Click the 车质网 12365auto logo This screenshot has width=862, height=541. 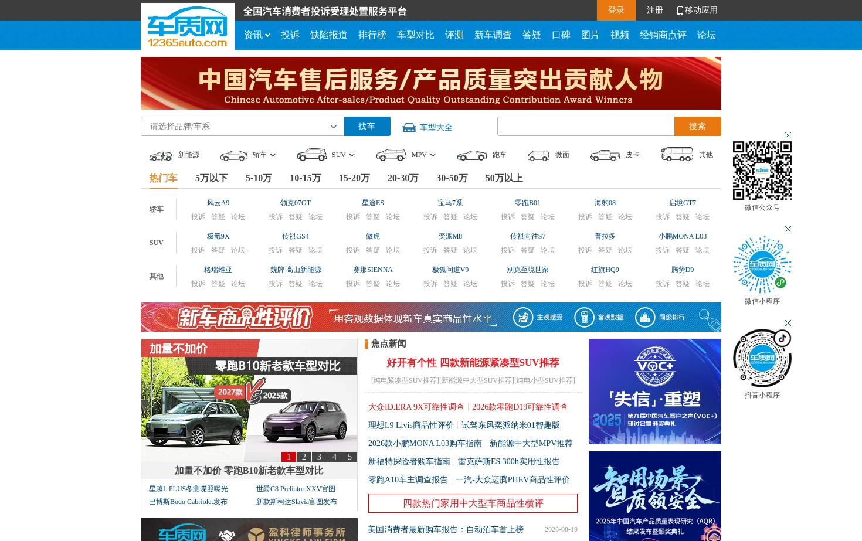[187, 27]
